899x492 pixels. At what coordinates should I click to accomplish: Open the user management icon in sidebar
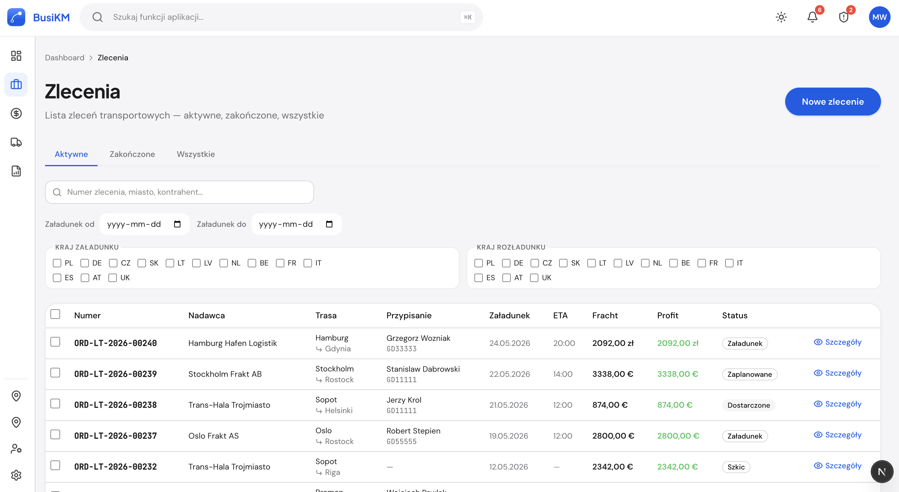[16, 448]
